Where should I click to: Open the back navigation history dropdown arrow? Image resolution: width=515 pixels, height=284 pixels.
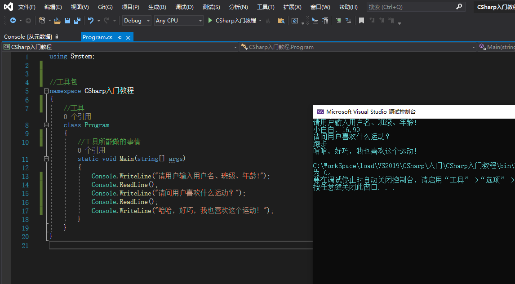pyautogui.click(x=20, y=21)
